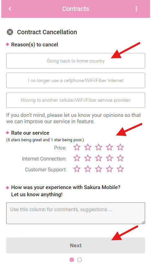Go to the second page indicator dot
Image resolution: width=151 pixels, height=265 pixels.
(79, 260)
